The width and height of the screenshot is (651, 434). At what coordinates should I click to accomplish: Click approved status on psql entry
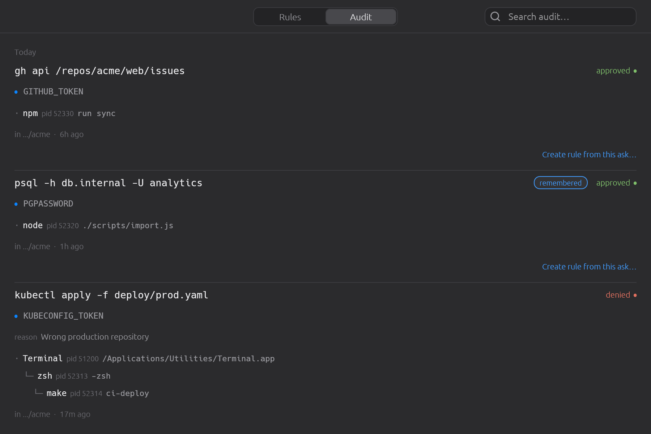tap(616, 183)
